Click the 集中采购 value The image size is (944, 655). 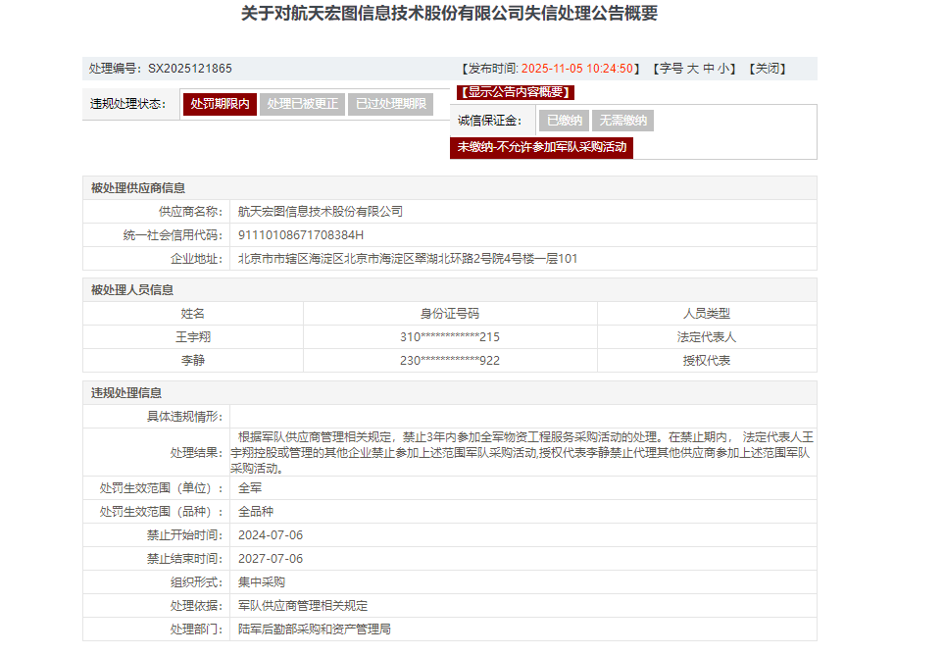click(x=262, y=581)
